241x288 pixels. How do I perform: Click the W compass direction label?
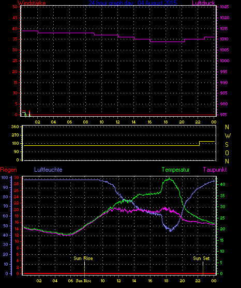pyautogui.click(x=228, y=136)
